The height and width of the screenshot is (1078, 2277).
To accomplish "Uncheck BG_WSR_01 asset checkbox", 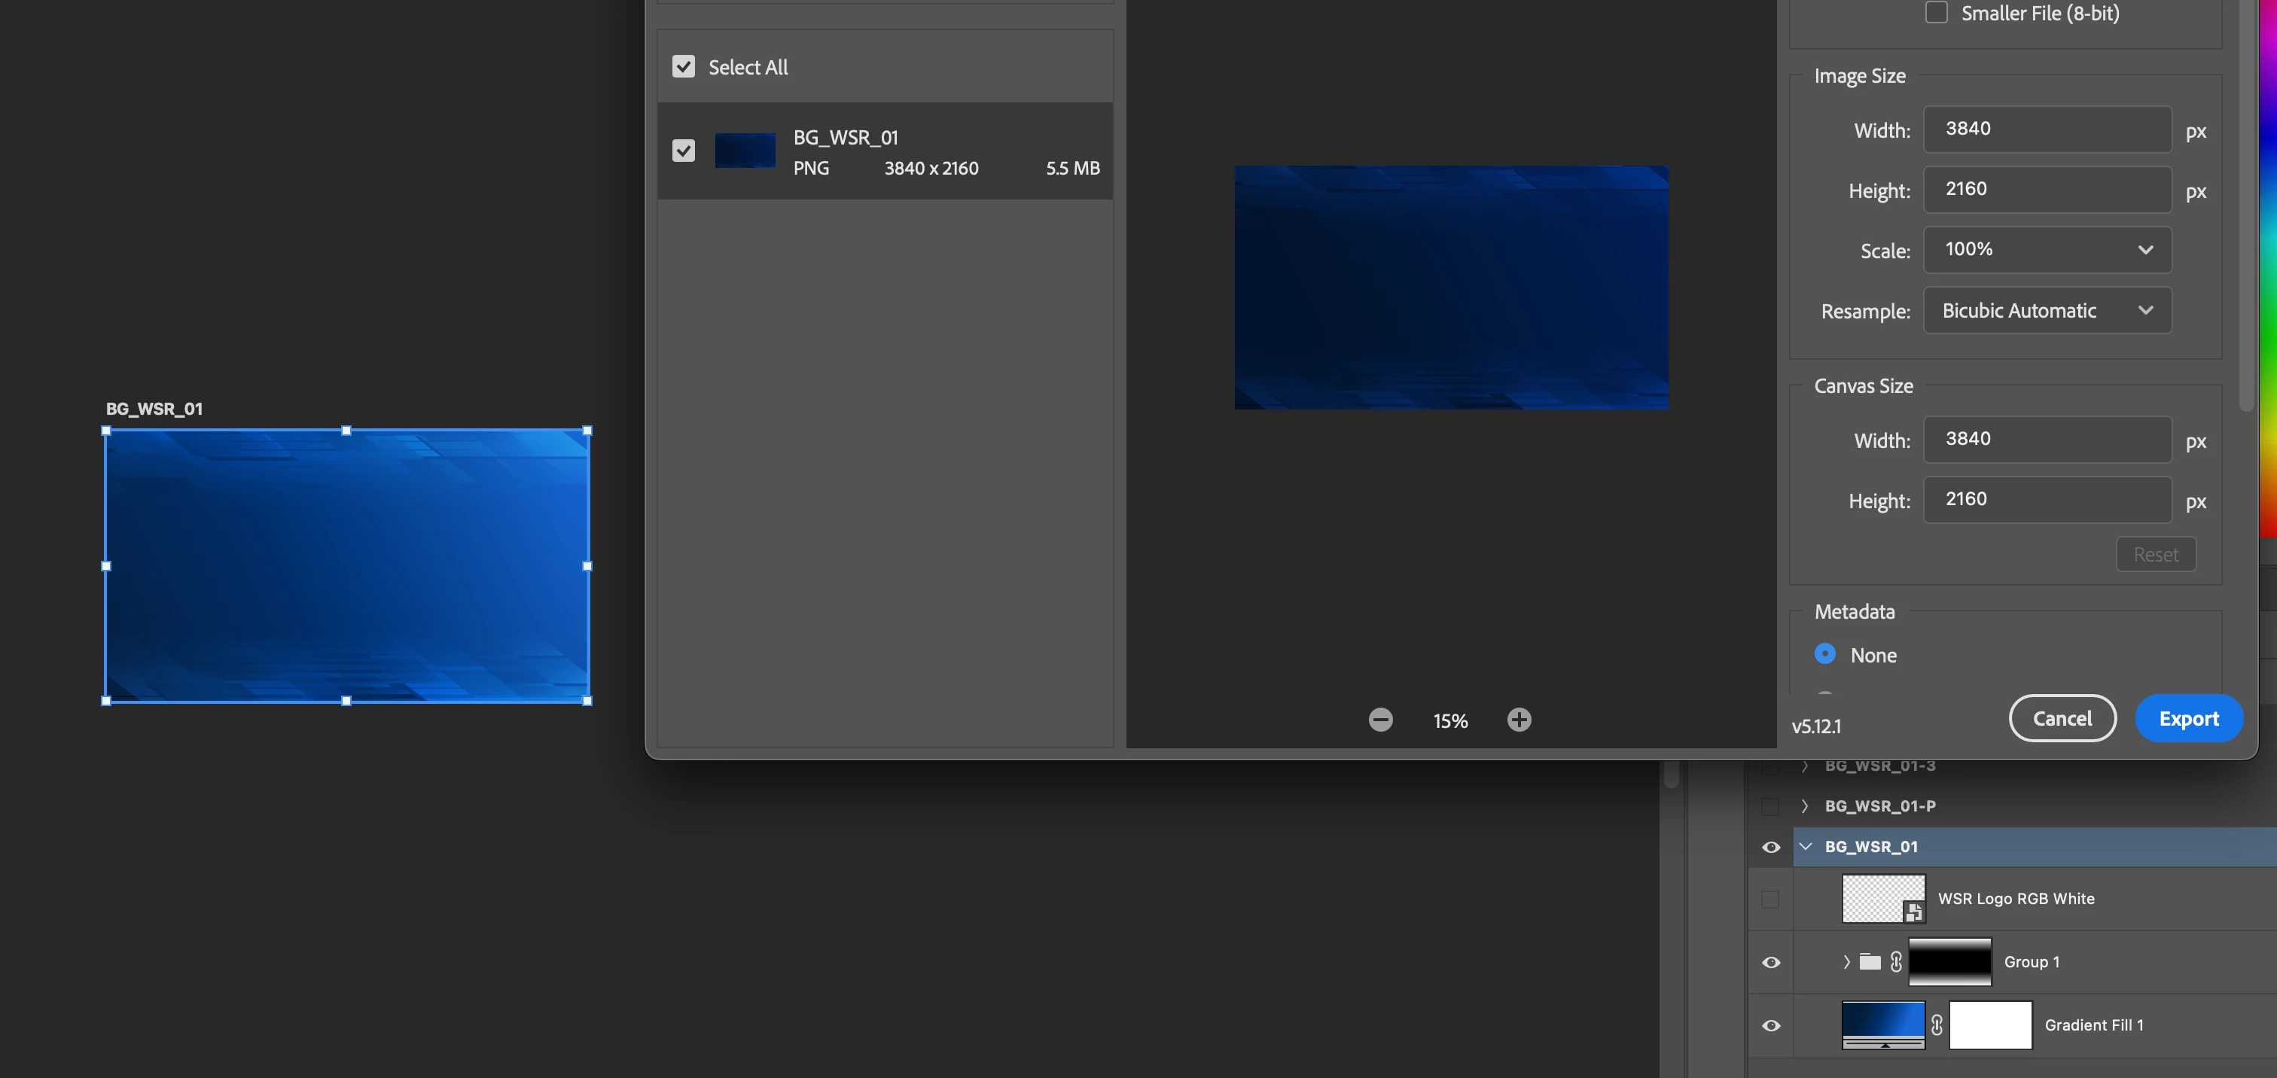I will click(683, 151).
